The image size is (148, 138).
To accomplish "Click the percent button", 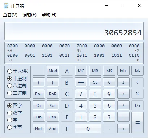I will click(x=138, y=94).
